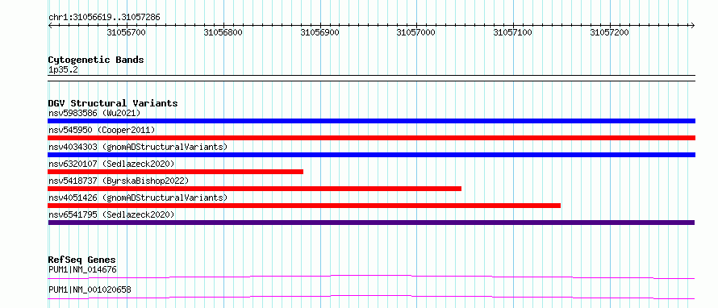Click the ruler's left arrowhead
The width and height of the screenshot is (718, 308).
(x=50, y=25)
